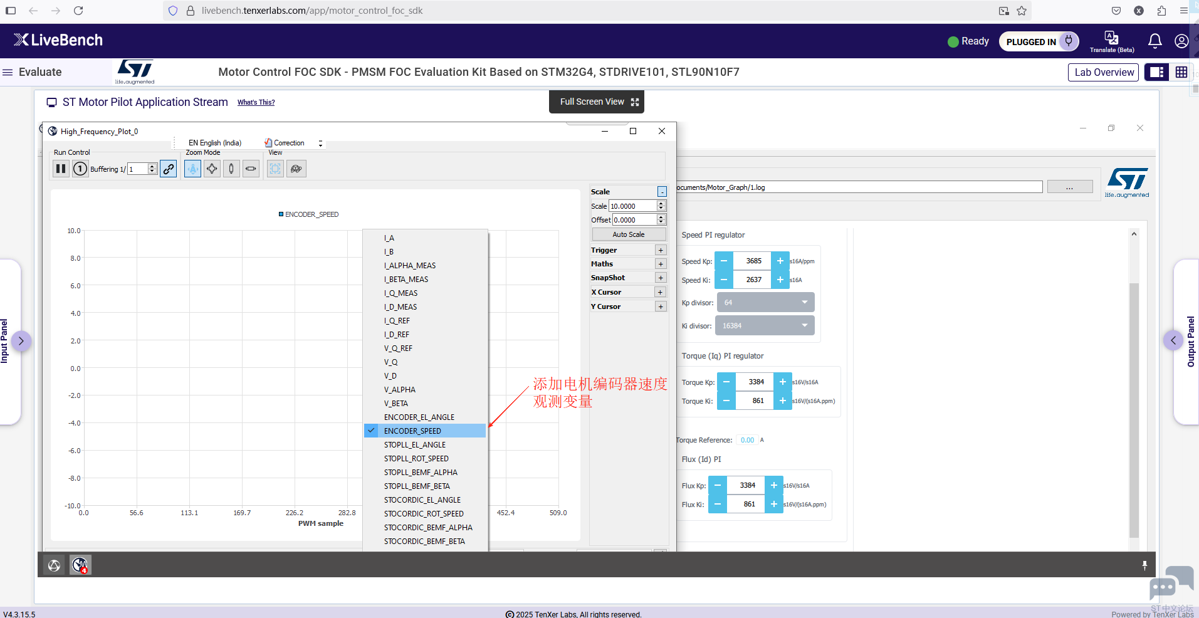Select STOPLL_ROT_SPEED from the variable menu

(416, 458)
